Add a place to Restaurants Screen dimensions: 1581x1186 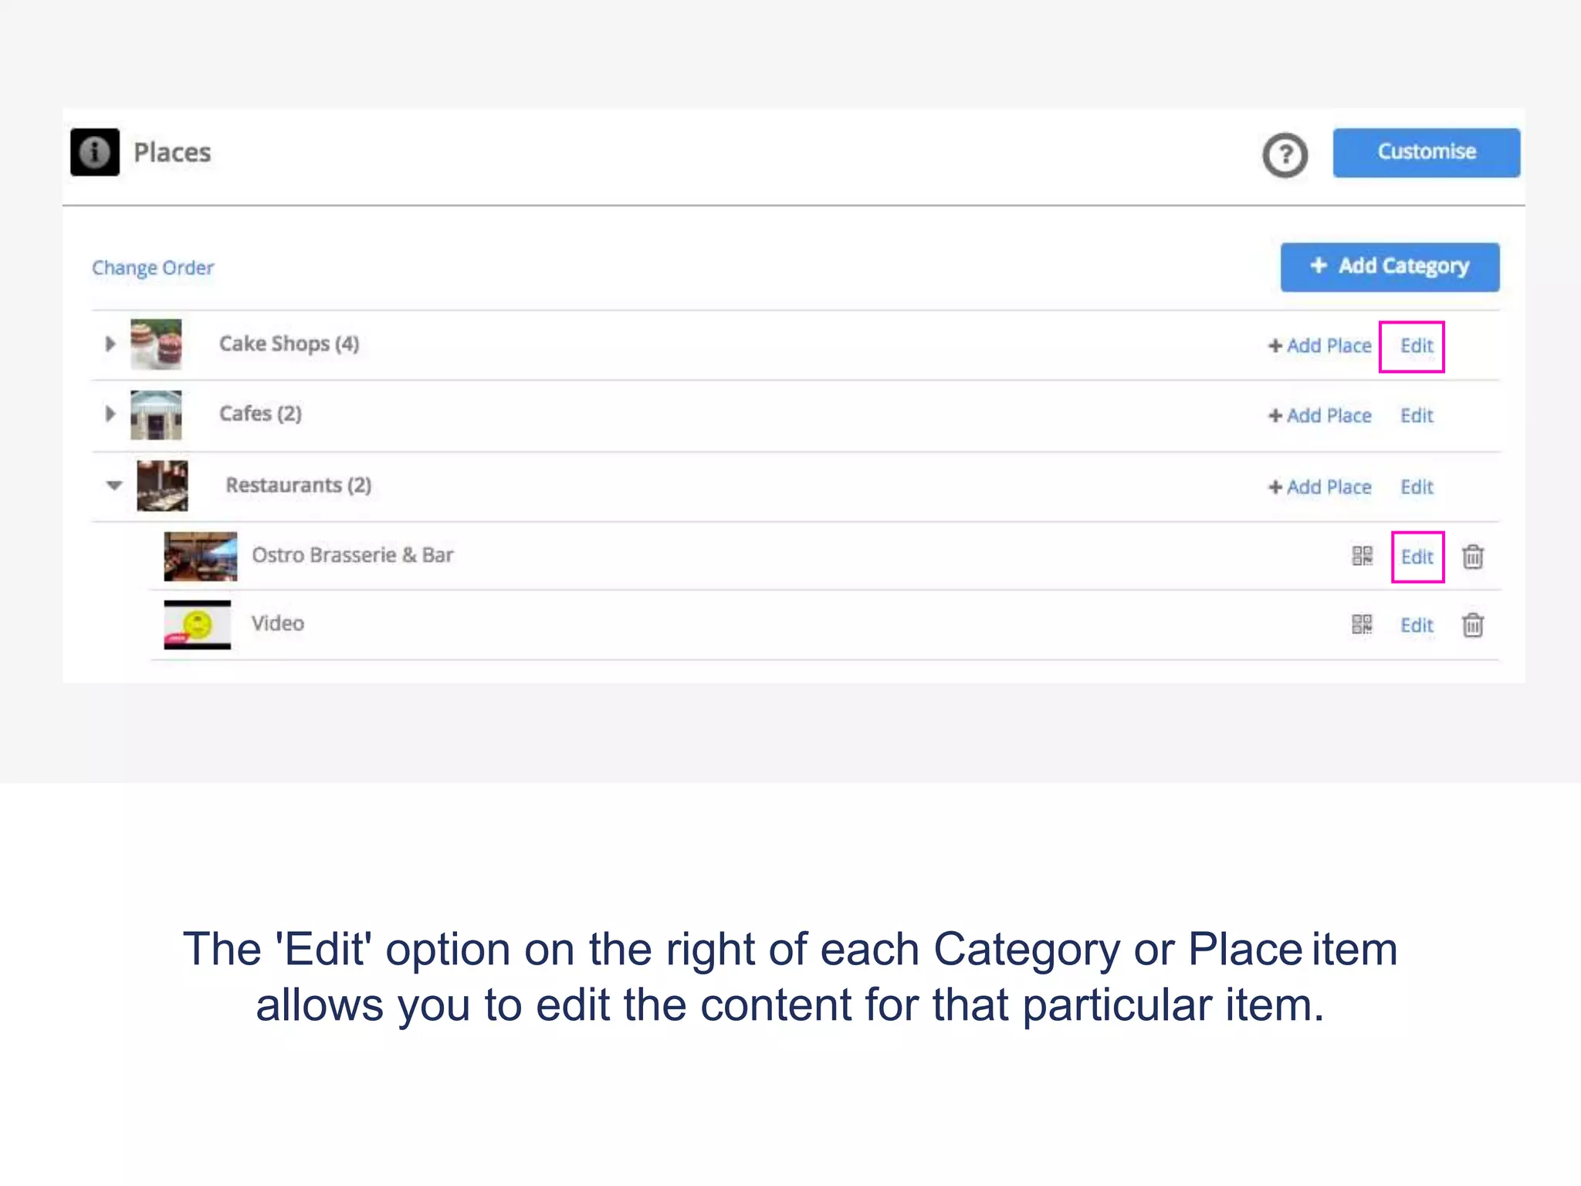click(1320, 487)
